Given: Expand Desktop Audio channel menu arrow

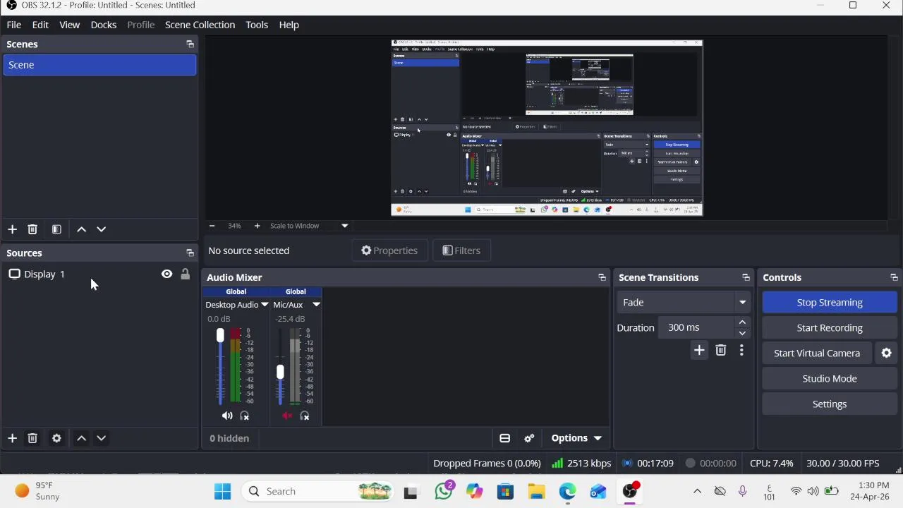Looking at the screenshot, I should point(265,305).
